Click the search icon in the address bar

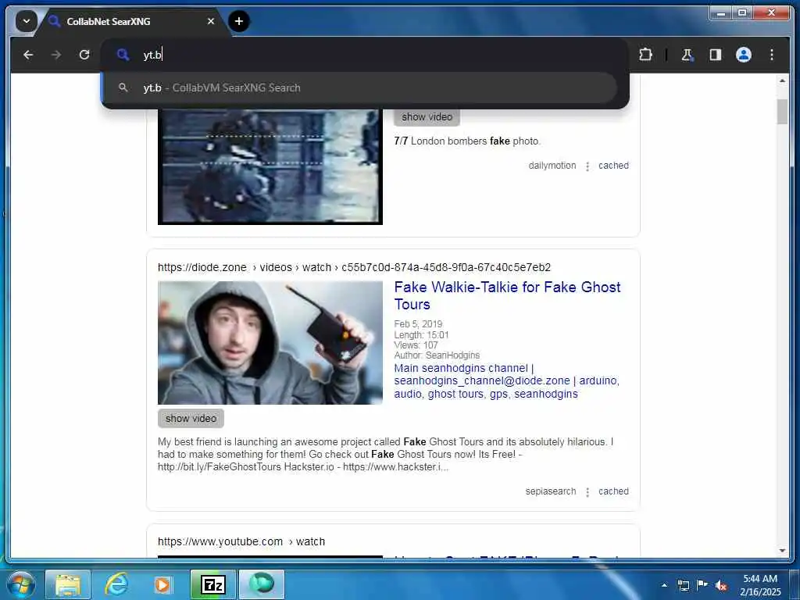(123, 55)
